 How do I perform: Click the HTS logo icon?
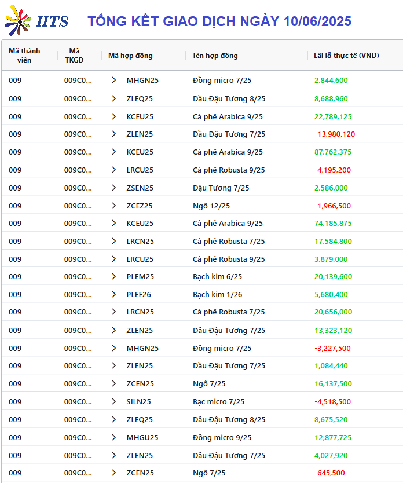tap(18, 21)
